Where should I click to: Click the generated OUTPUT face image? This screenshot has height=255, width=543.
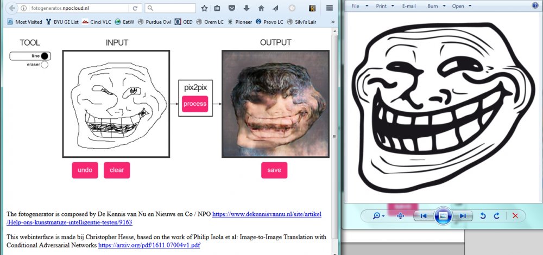[275, 104]
